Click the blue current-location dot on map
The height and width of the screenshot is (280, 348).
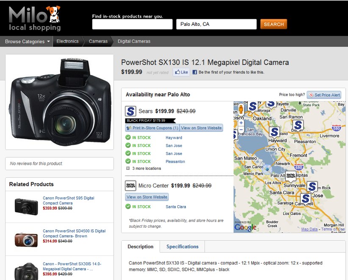coord(267,169)
